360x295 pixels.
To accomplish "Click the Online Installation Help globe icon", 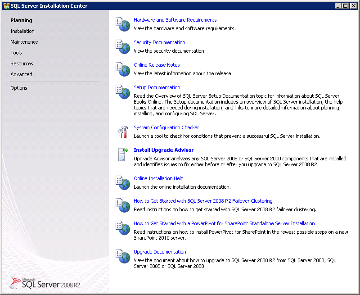I will click(x=122, y=183).
